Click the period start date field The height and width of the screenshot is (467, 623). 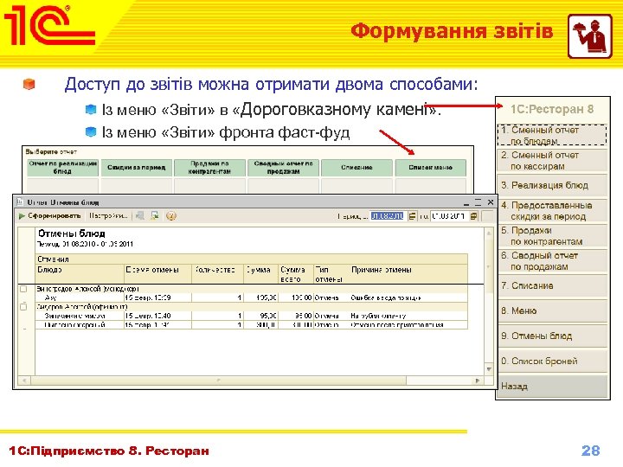(x=389, y=215)
